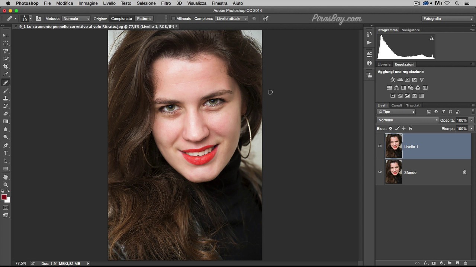Toggle lock transparent pixels
476x267 pixels.
click(390, 129)
